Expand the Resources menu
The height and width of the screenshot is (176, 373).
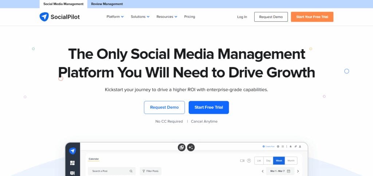click(167, 17)
